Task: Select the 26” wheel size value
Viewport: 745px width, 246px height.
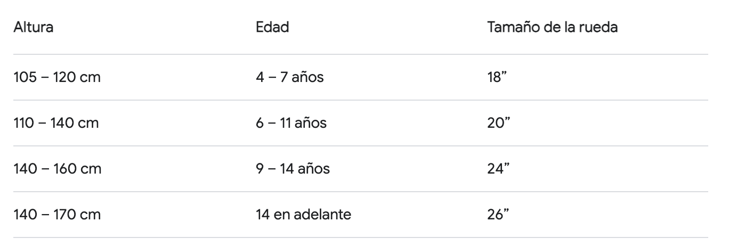Action: click(500, 215)
